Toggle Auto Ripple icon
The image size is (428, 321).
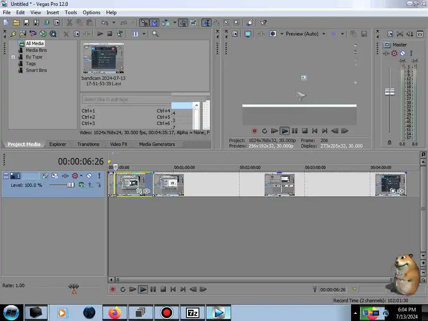pyautogui.click(x=166, y=23)
